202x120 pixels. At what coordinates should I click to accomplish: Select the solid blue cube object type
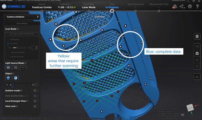tap(8, 78)
